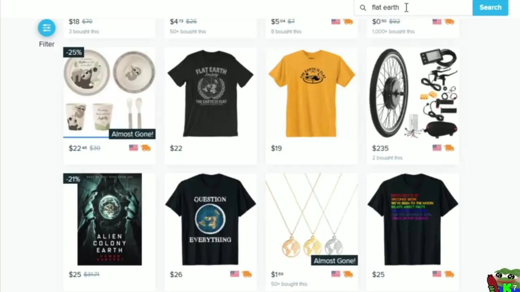Click the $19 price on yellow shirt
520x292 pixels.
(x=276, y=148)
